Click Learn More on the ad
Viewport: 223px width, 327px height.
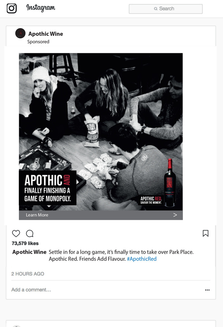(x=37, y=215)
